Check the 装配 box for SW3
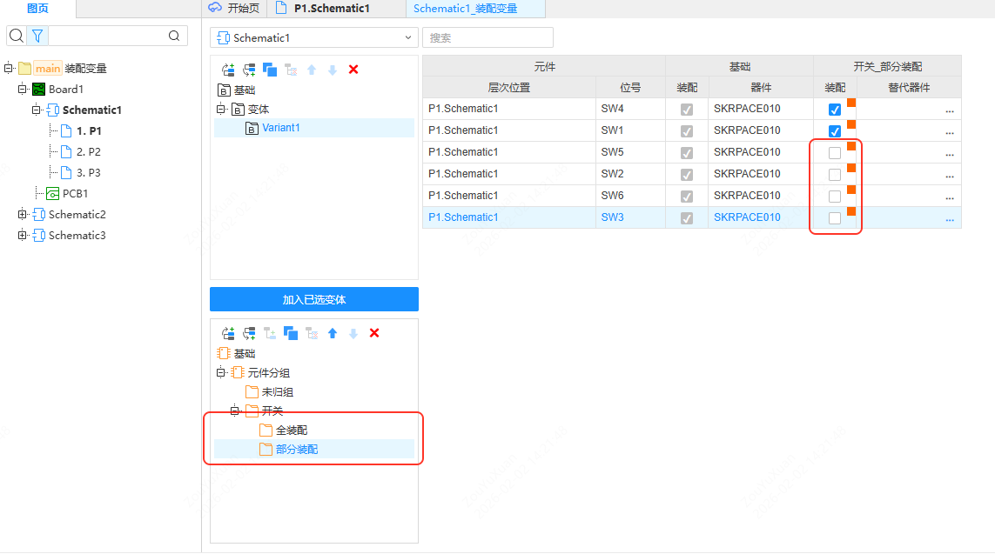This screenshot has height=554, width=995. pyautogui.click(x=835, y=217)
